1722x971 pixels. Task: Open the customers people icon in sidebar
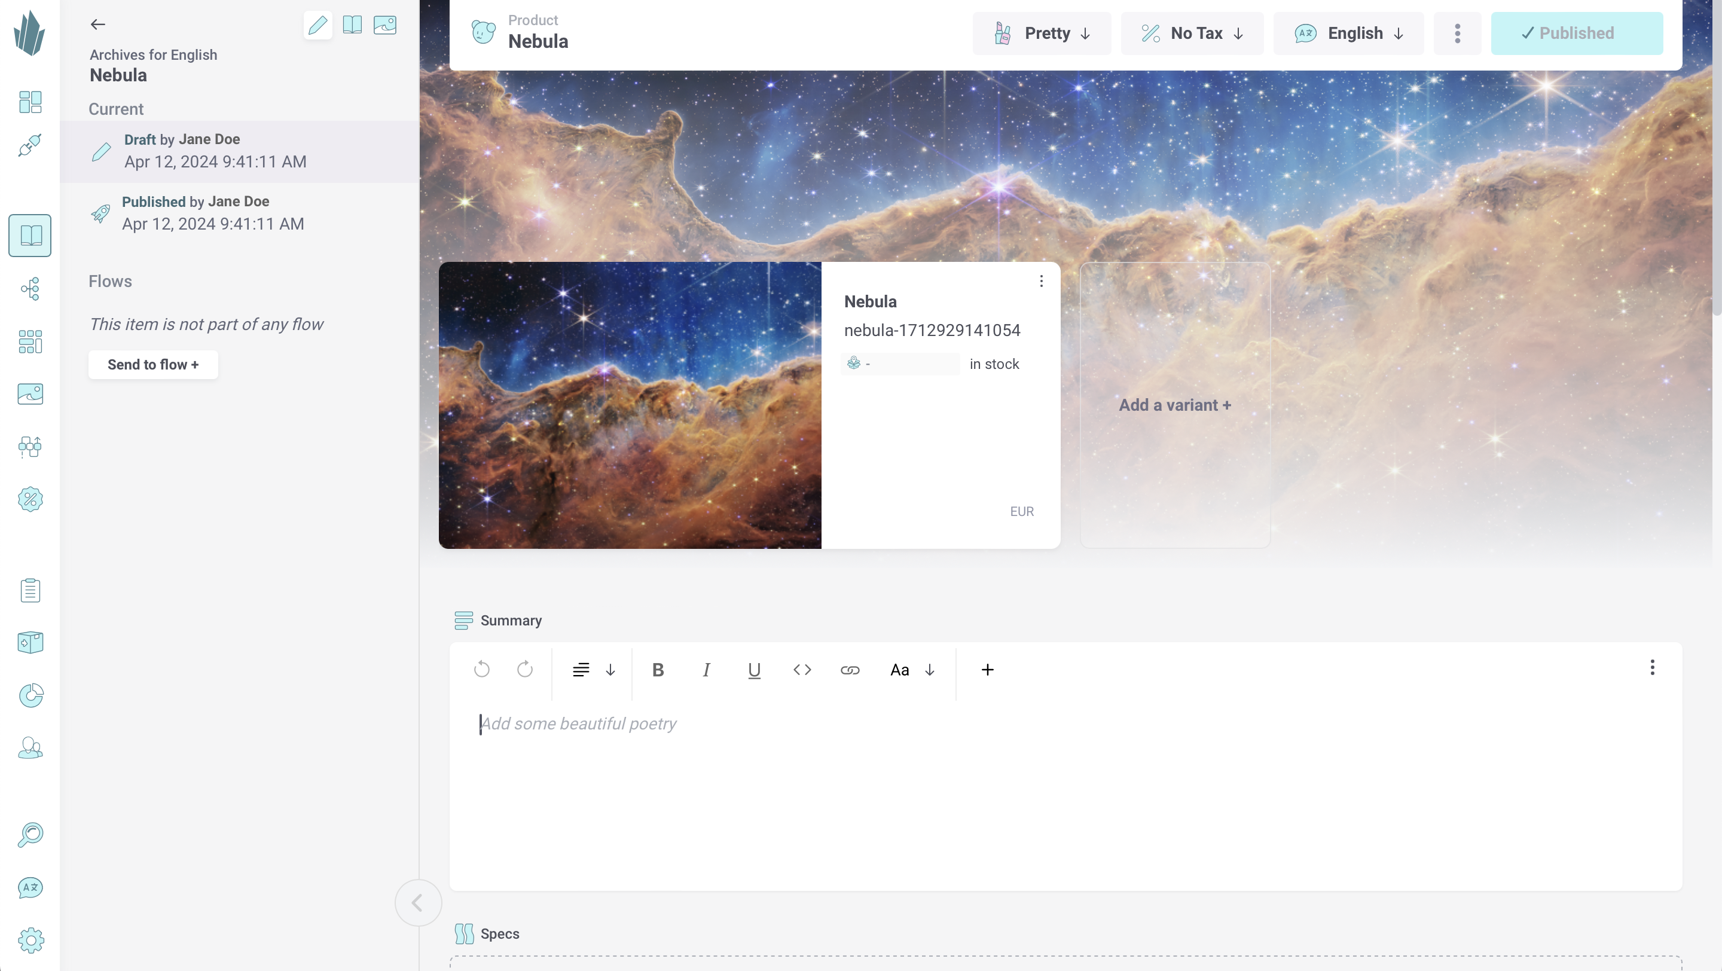30,748
